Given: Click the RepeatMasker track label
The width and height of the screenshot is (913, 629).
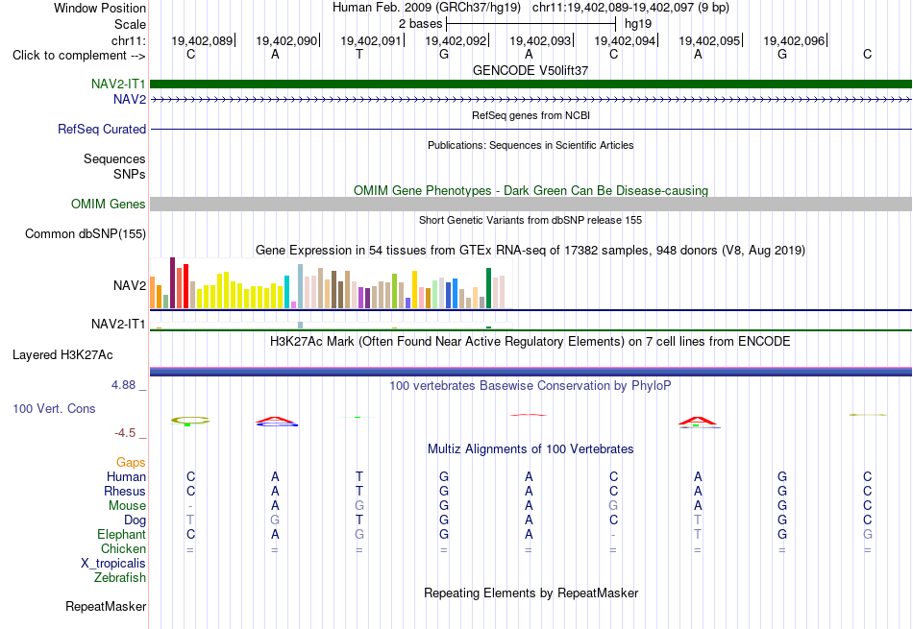Looking at the screenshot, I should click(x=106, y=606).
